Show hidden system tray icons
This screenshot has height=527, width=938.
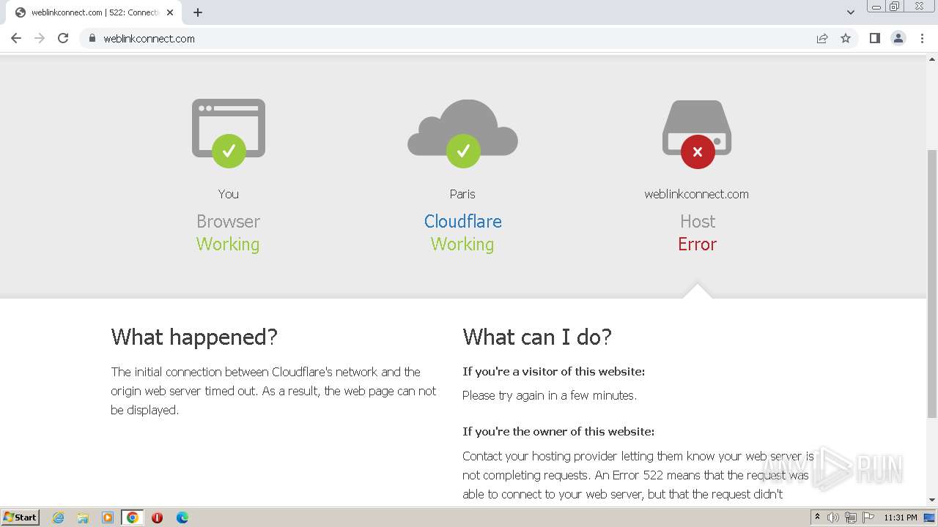point(817,517)
